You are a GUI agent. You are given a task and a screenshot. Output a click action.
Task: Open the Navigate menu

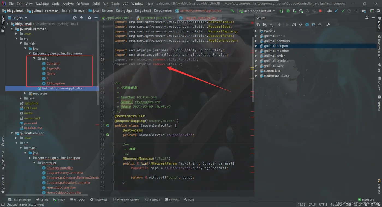tap(42, 4)
